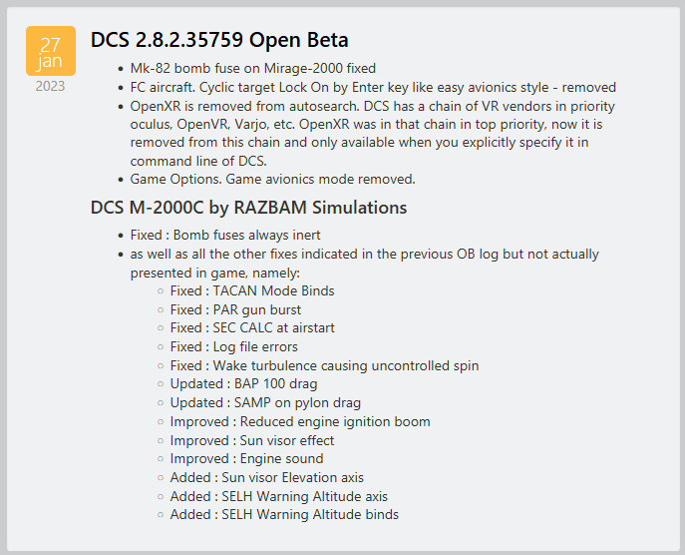The height and width of the screenshot is (555, 685).
Task: Click the PAR gun burst fix entry
Action: [x=235, y=309]
